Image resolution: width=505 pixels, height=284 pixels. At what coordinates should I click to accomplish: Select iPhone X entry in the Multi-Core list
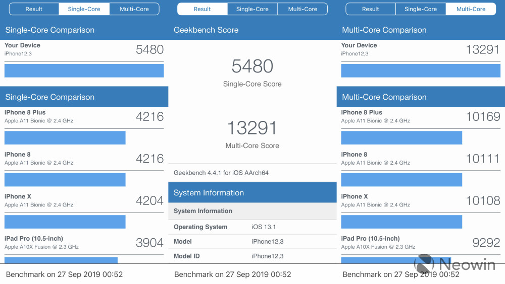coord(421,201)
